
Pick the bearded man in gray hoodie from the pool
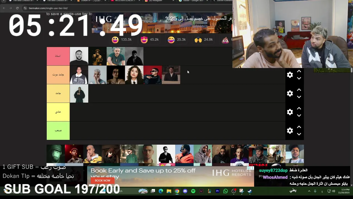pos(203,154)
